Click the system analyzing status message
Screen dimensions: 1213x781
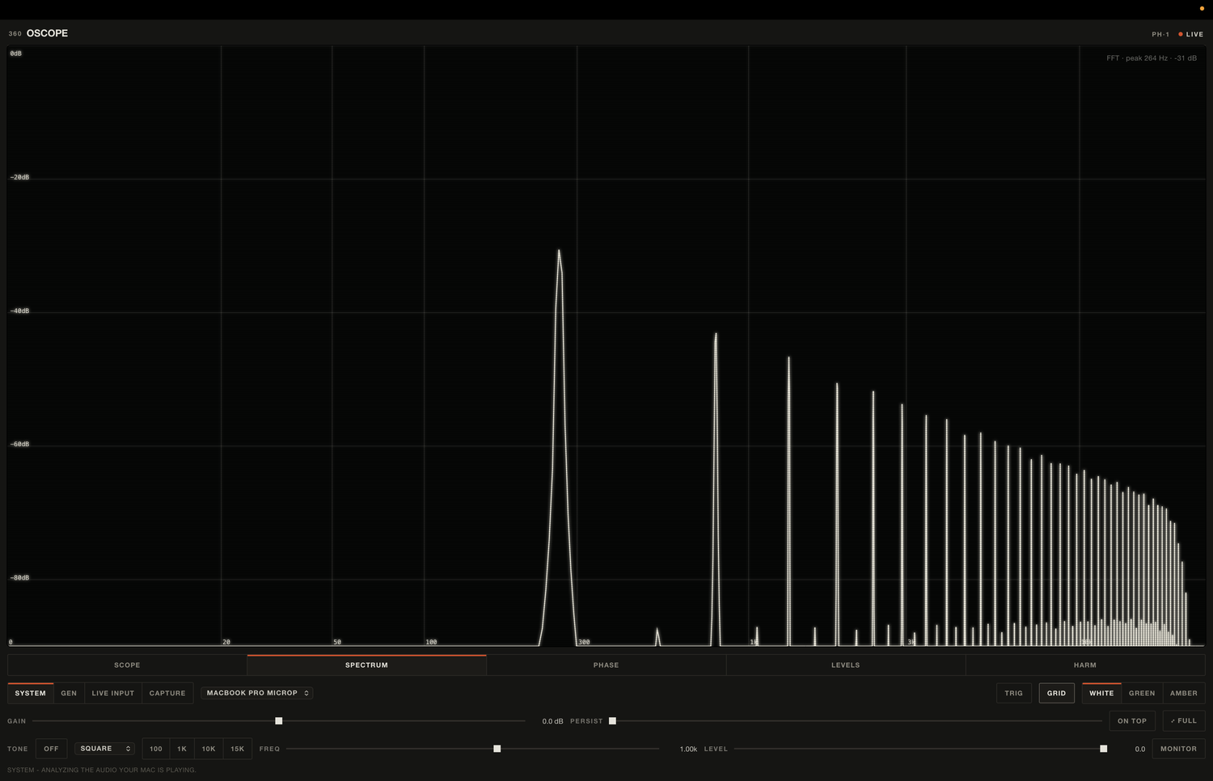(102, 770)
